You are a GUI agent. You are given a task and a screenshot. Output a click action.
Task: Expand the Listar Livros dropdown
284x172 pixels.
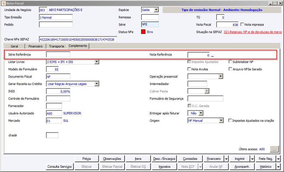(x=97, y=62)
